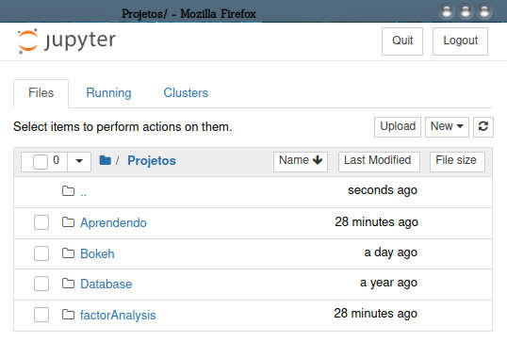Click the blue root folder icon
Screen dimensions: 507x342
pos(106,160)
